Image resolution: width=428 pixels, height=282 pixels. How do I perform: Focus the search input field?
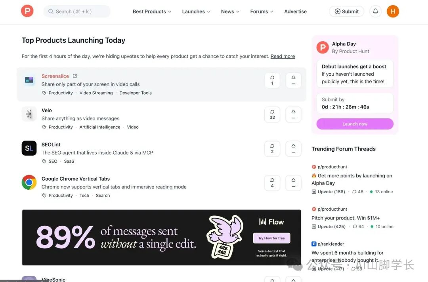click(x=77, y=11)
